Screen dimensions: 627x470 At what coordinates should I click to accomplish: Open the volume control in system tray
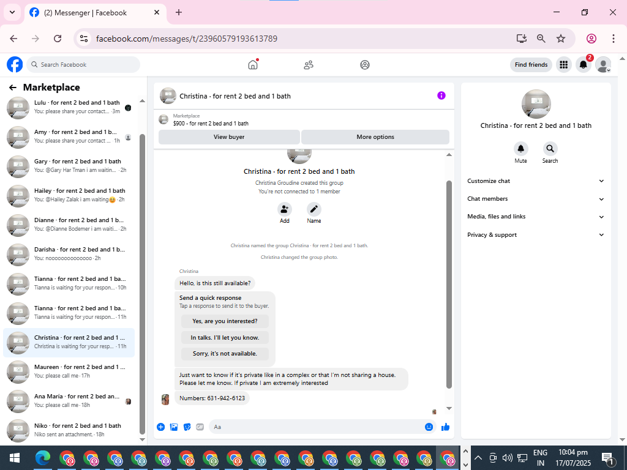coord(508,458)
